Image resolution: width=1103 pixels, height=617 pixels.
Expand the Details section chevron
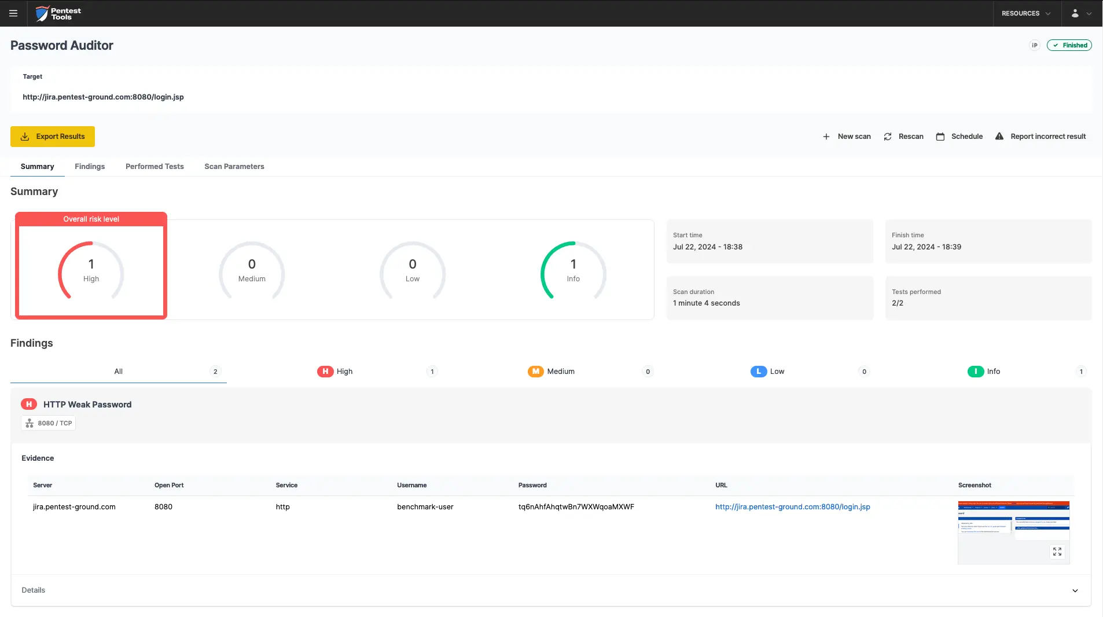(1075, 591)
